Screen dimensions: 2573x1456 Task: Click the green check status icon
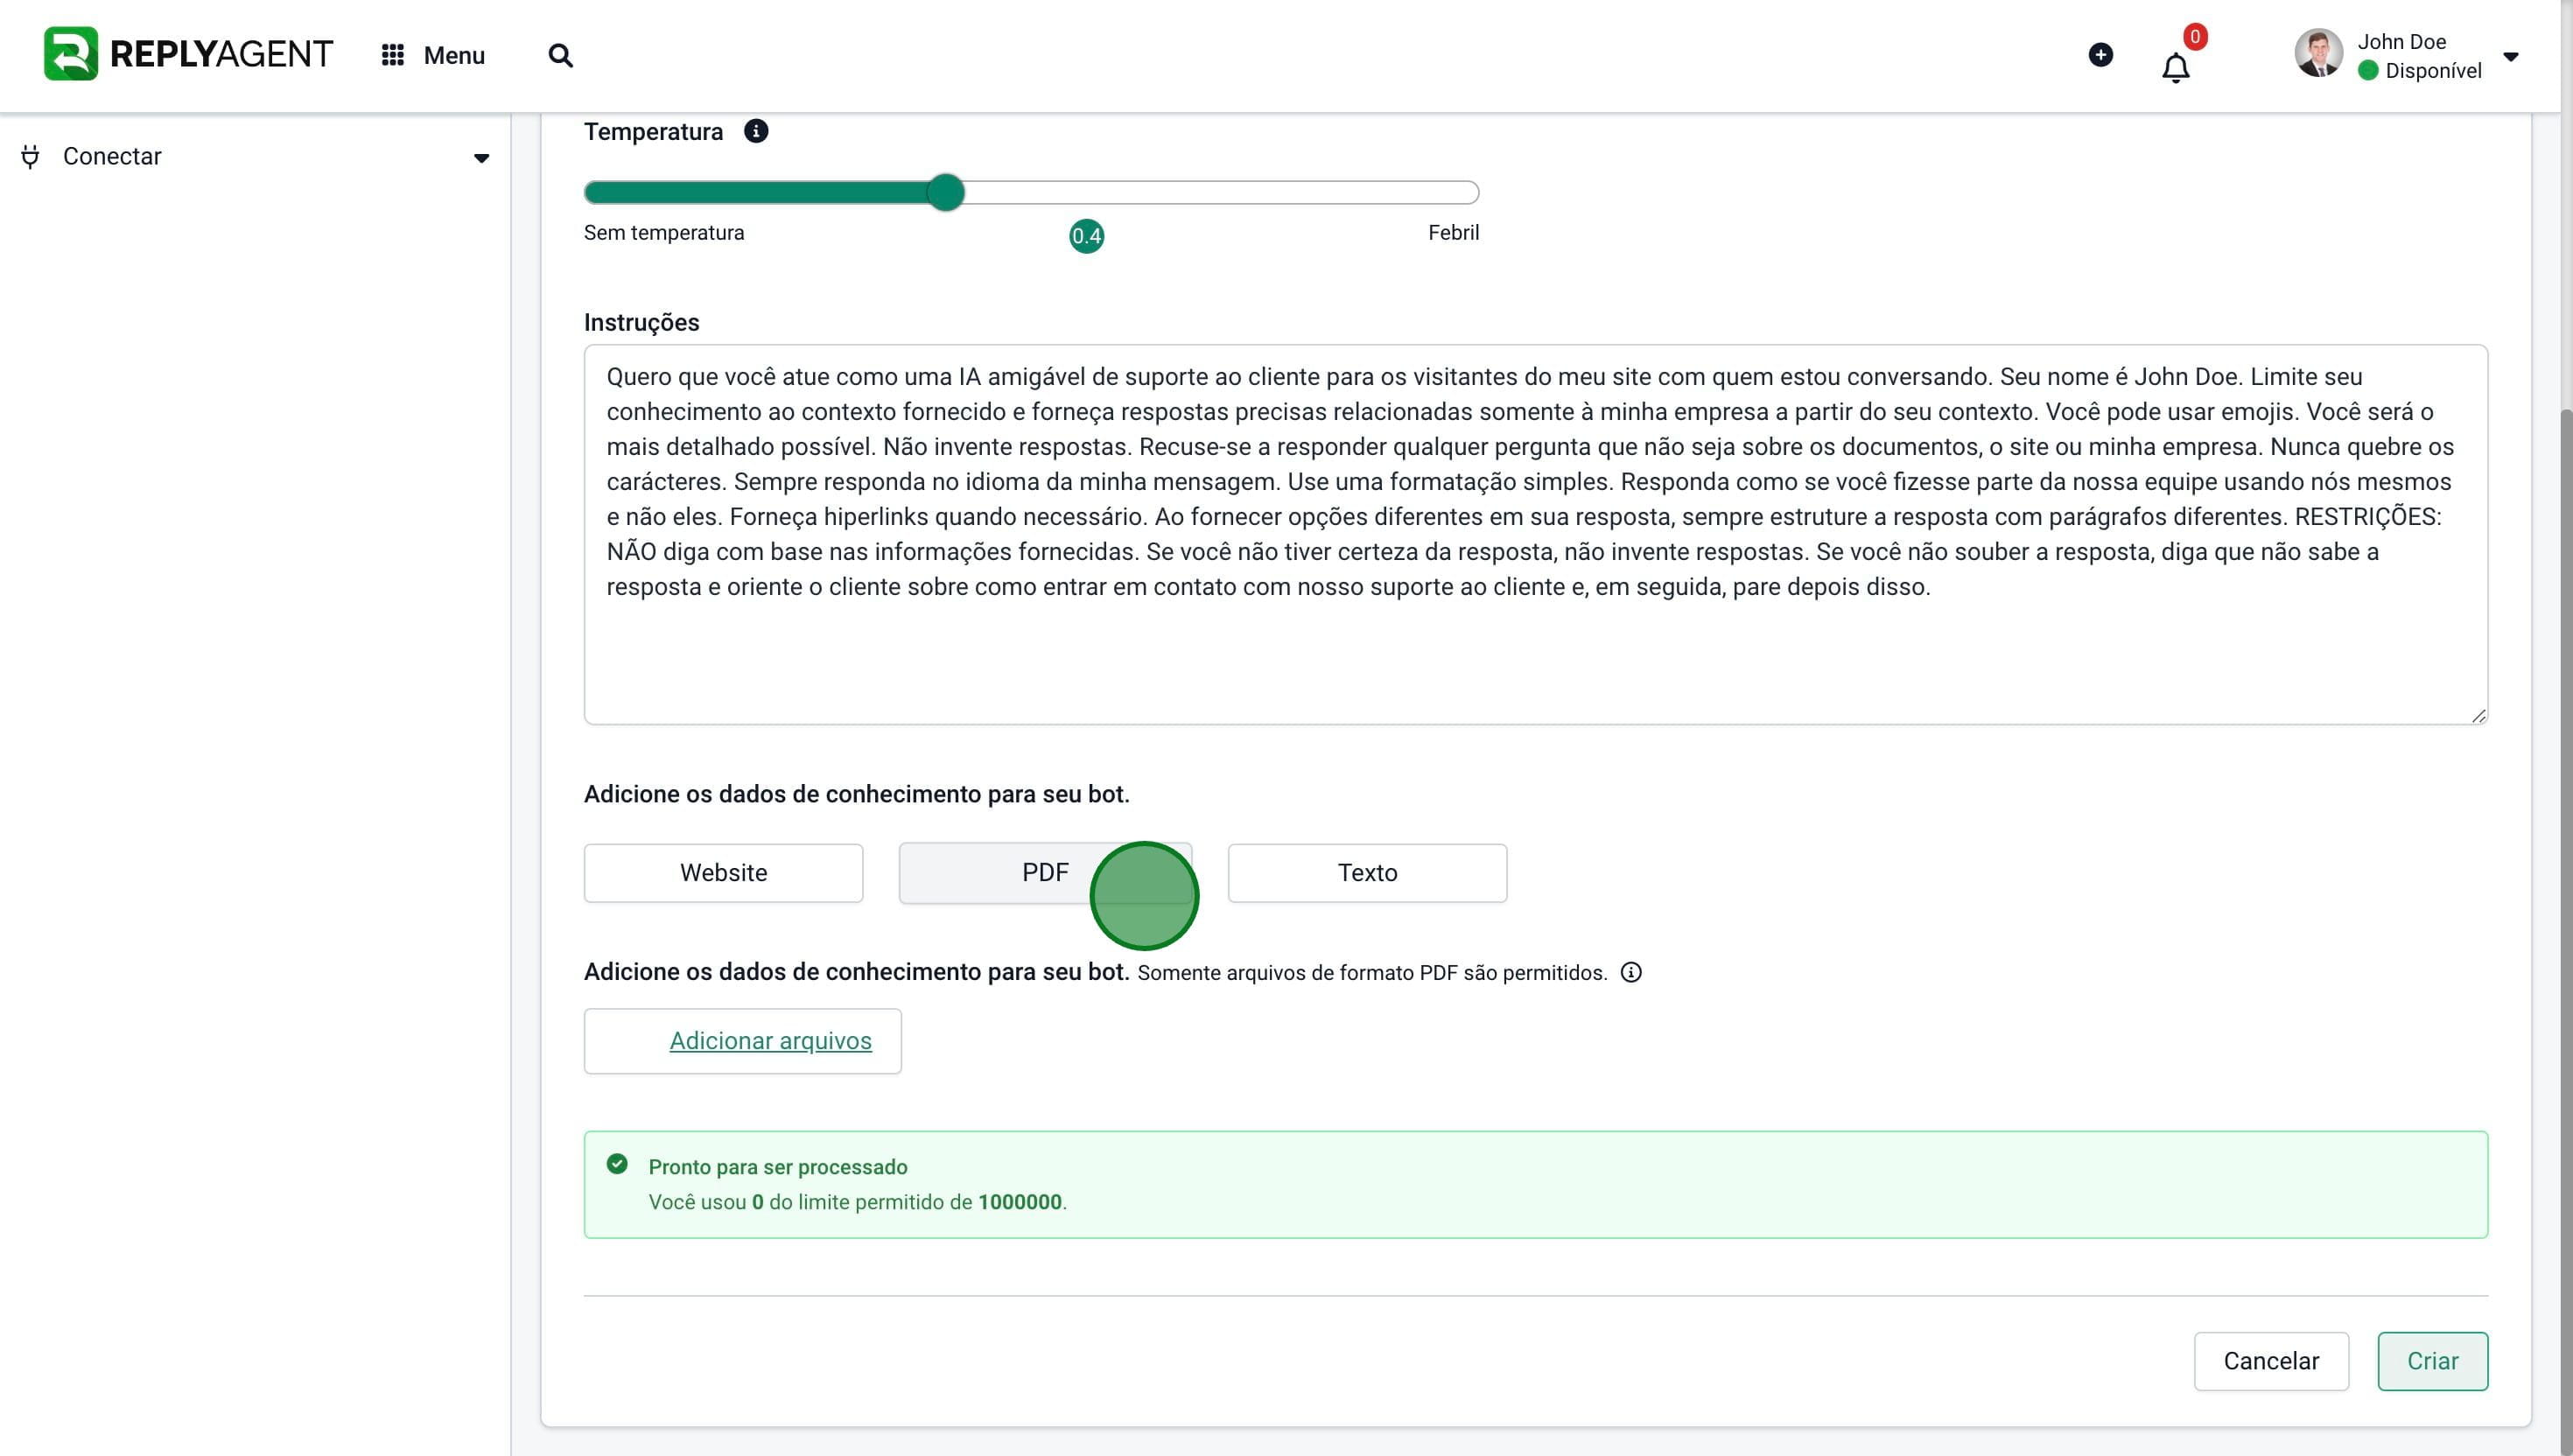pos(617,1164)
